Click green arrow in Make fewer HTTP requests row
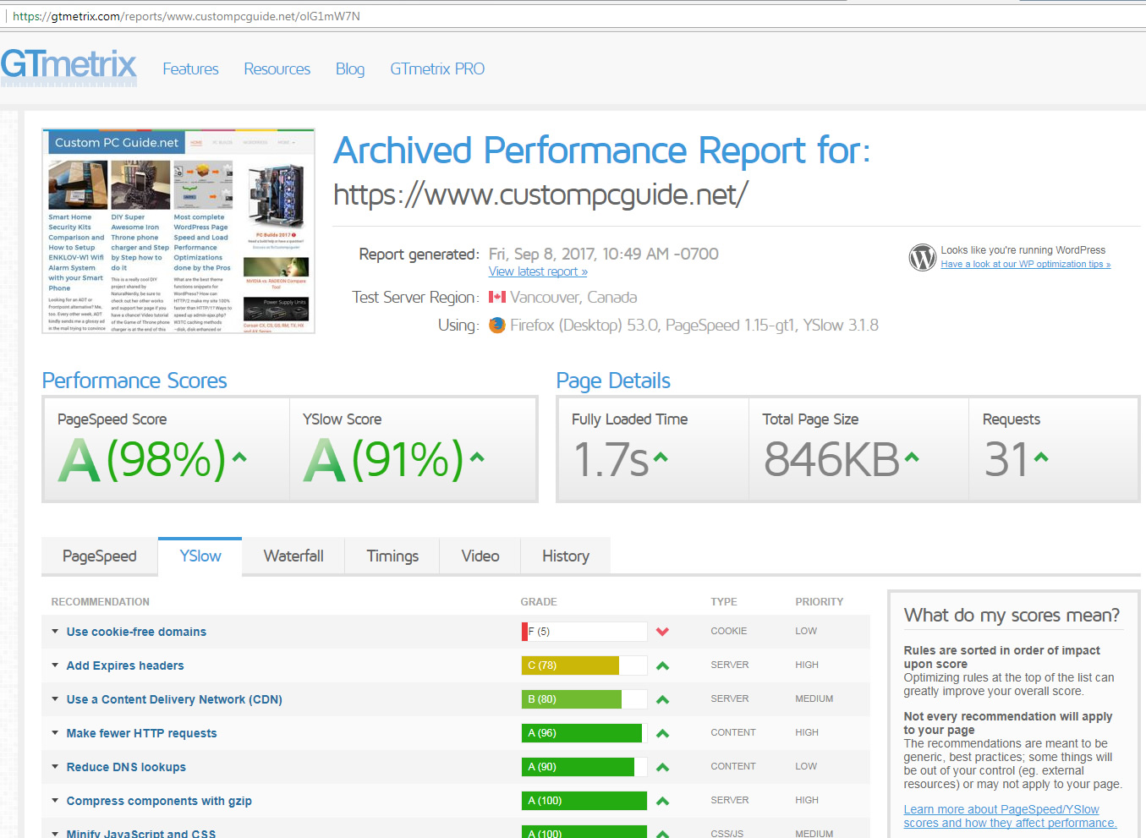 (x=662, y=733)
